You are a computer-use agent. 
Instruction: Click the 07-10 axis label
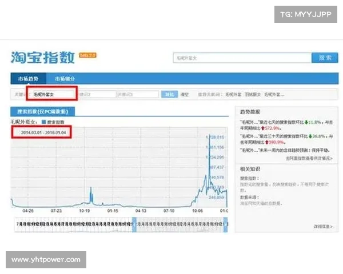click(x=169, y=211)
